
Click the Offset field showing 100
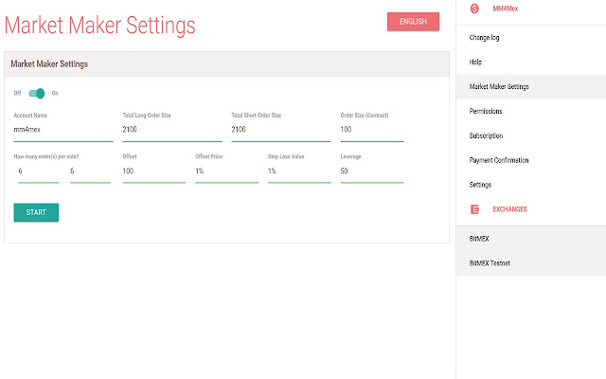click(x=154, y=171)
